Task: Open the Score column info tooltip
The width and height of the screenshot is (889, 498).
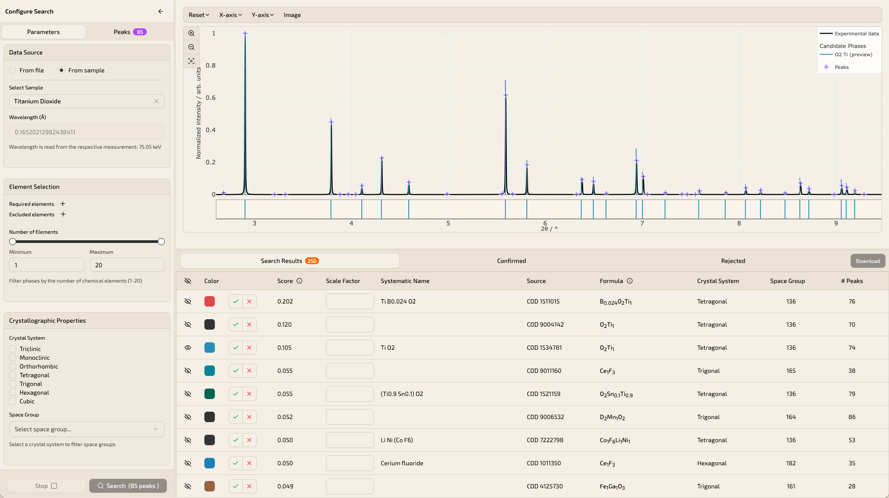Action: 301,281
